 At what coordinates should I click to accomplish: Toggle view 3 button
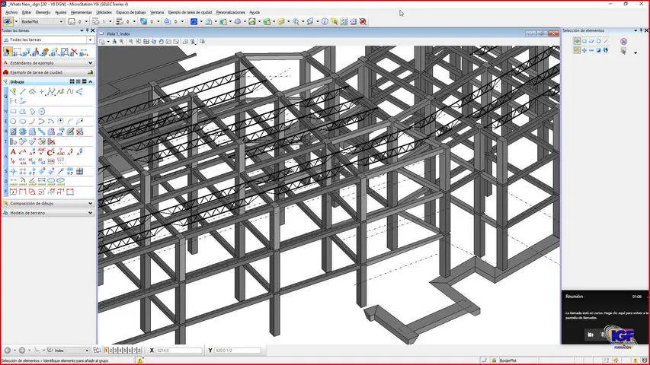116,350
